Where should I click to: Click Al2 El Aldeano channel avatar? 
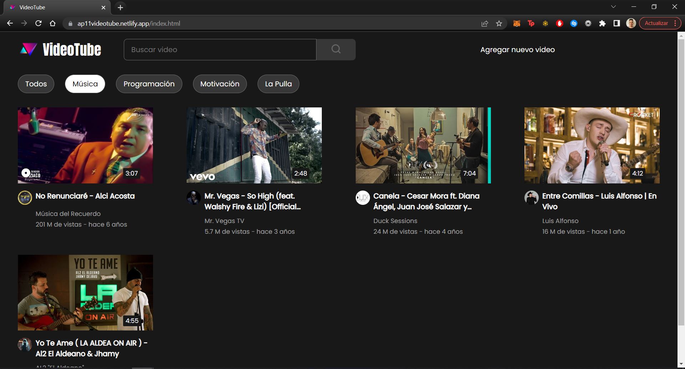click(25, 345)
